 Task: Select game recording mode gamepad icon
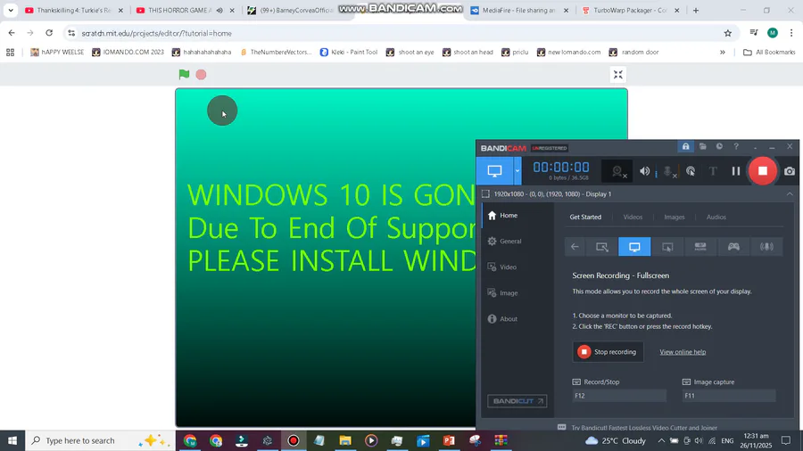tap(733, 247)
